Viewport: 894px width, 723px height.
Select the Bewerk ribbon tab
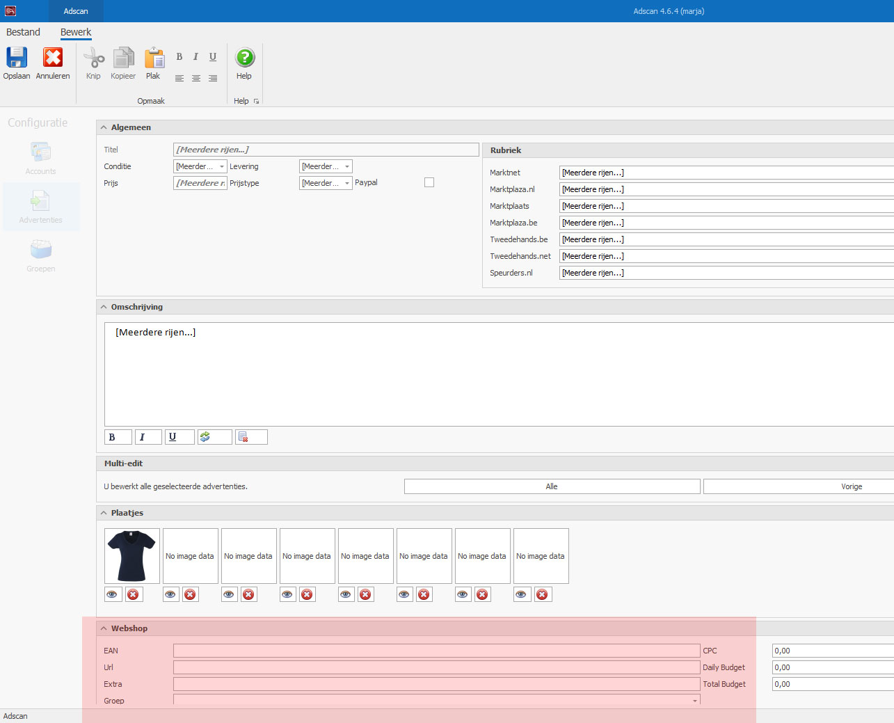(x=76, y=32)
